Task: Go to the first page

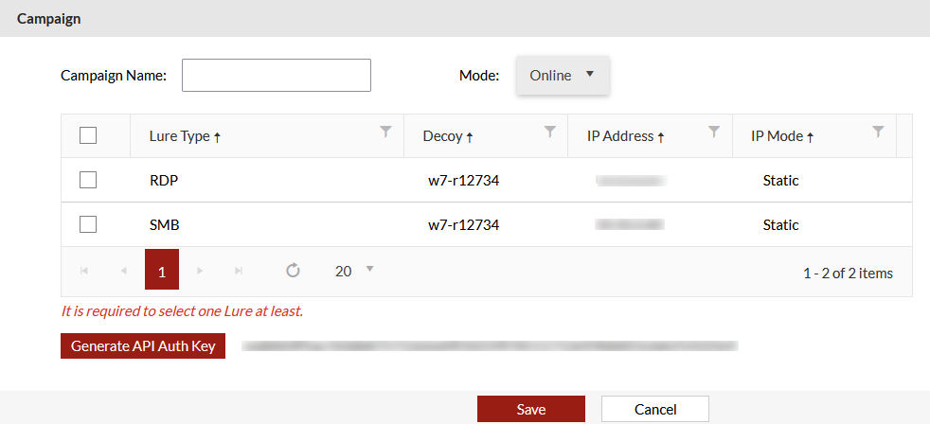Action: point(84,272)
